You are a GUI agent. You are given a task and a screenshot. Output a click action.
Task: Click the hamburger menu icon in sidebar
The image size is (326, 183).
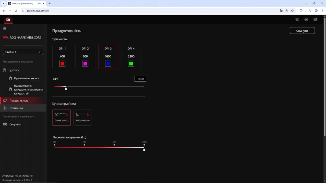pos(5,29)
